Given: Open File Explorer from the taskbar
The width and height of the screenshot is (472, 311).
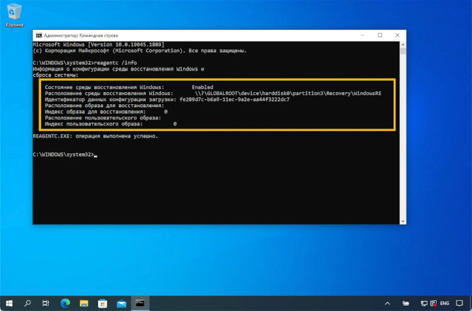Looking at the screenshot, I should [84, 303].
